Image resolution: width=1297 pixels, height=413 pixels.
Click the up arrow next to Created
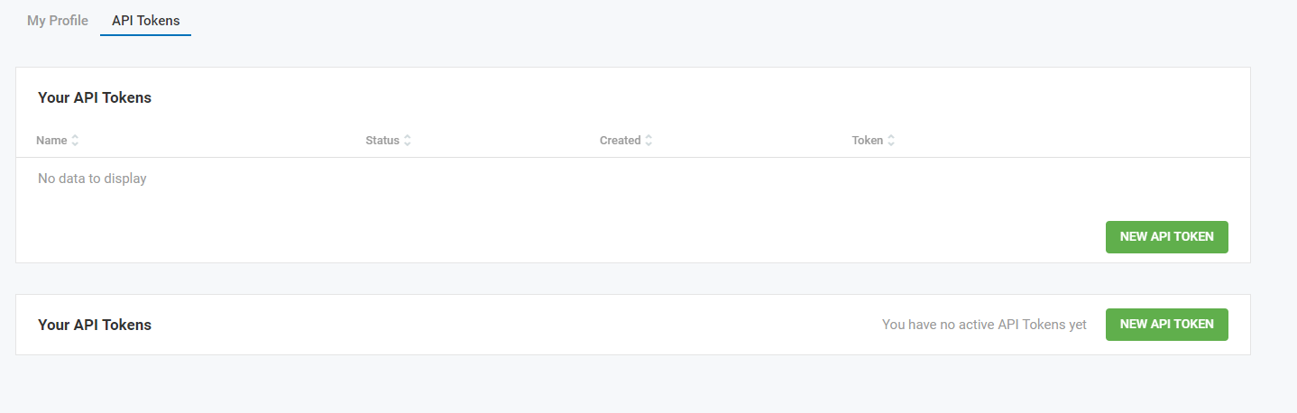[648, 137]
